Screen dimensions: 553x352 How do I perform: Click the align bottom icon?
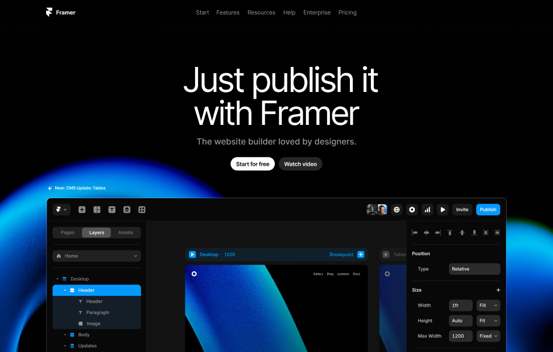tap(474, 233)
